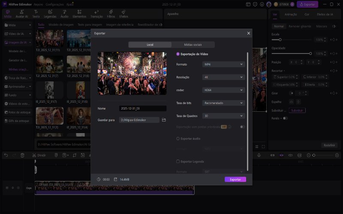Viewport: 343px width, 214px height.
Task: Open the Configurações menu
Action: [55, 4]
